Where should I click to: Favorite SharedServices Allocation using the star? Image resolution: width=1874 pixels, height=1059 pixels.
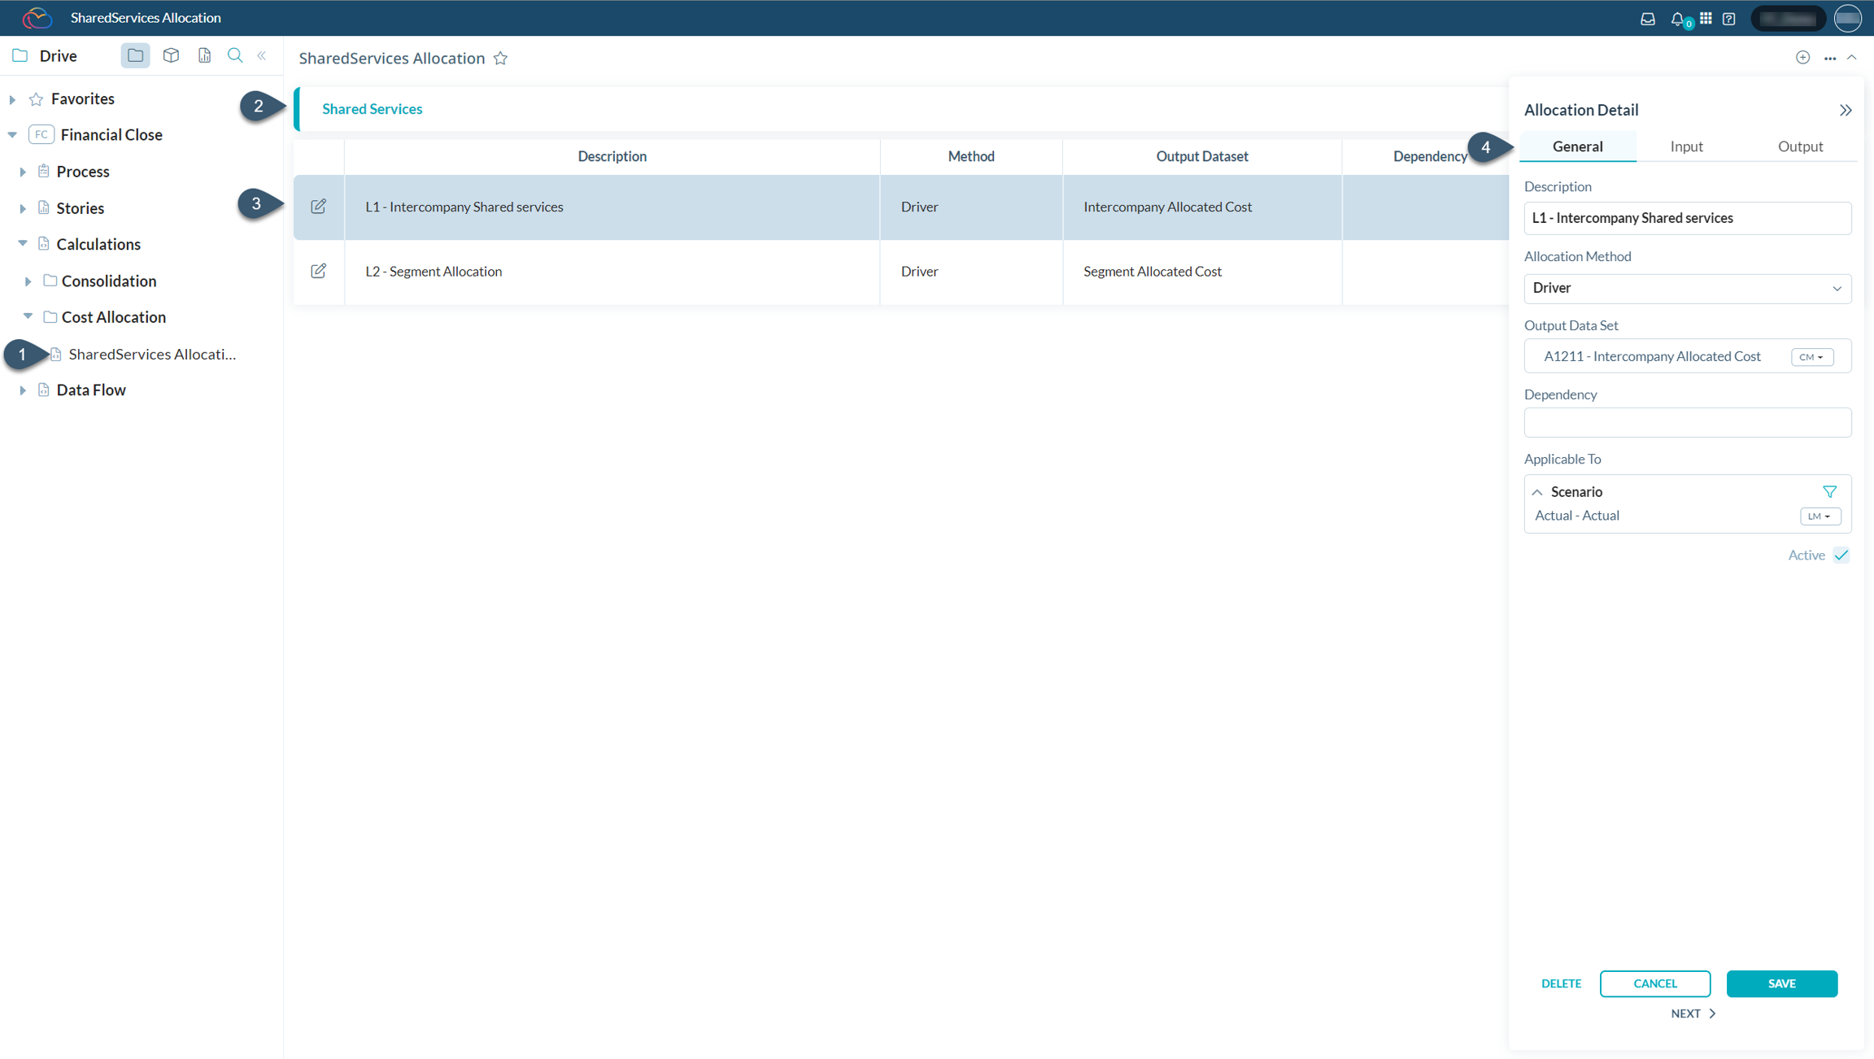[501, 58]
